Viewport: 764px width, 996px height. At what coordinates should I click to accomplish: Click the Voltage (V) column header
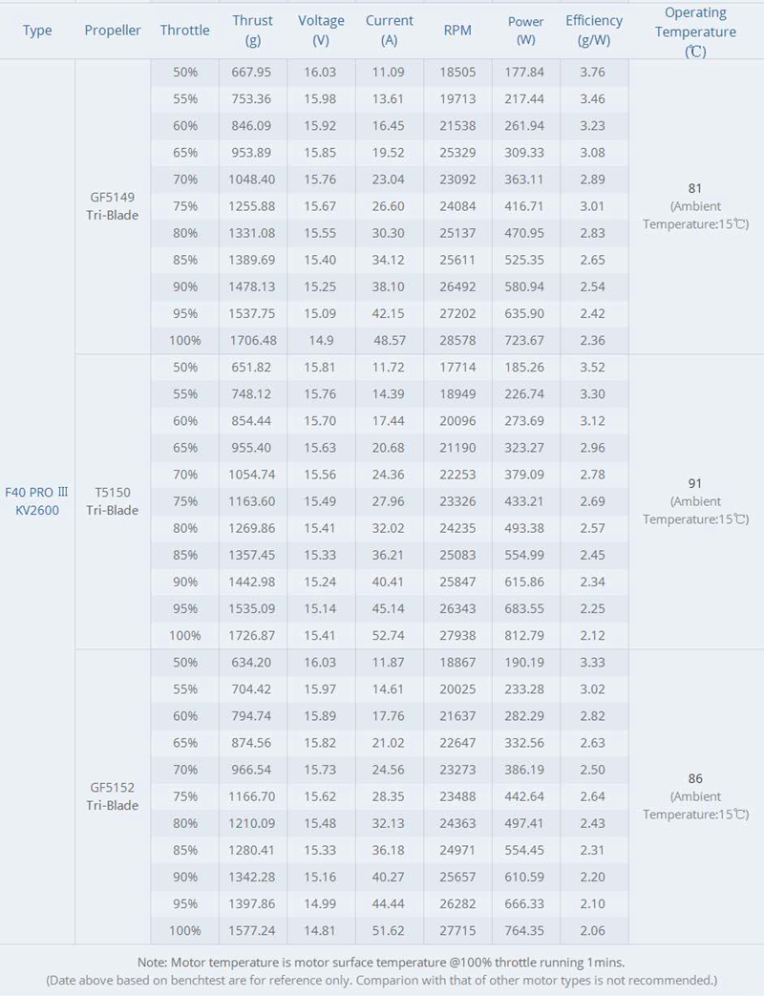click(321, 31)
